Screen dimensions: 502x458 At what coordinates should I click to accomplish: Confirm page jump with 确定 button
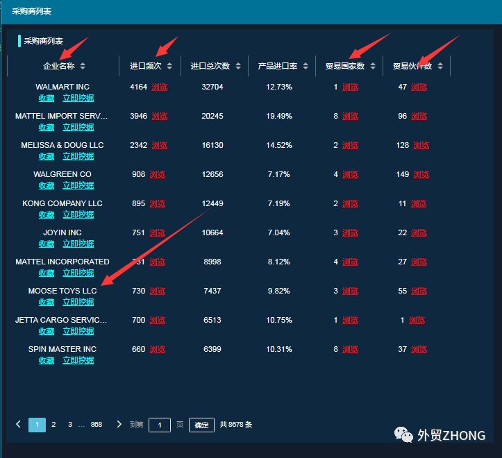pyautogui.click(x=201, y=425)
